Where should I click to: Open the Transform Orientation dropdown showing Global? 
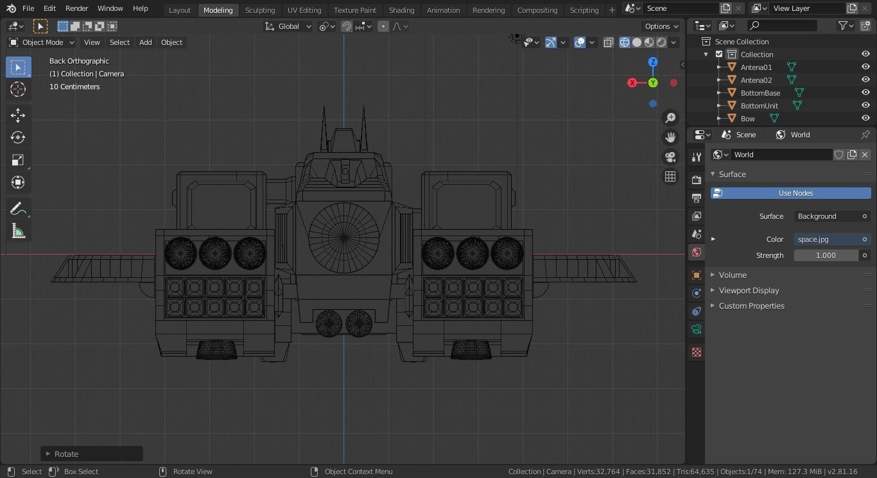click(x=287, y=26)
